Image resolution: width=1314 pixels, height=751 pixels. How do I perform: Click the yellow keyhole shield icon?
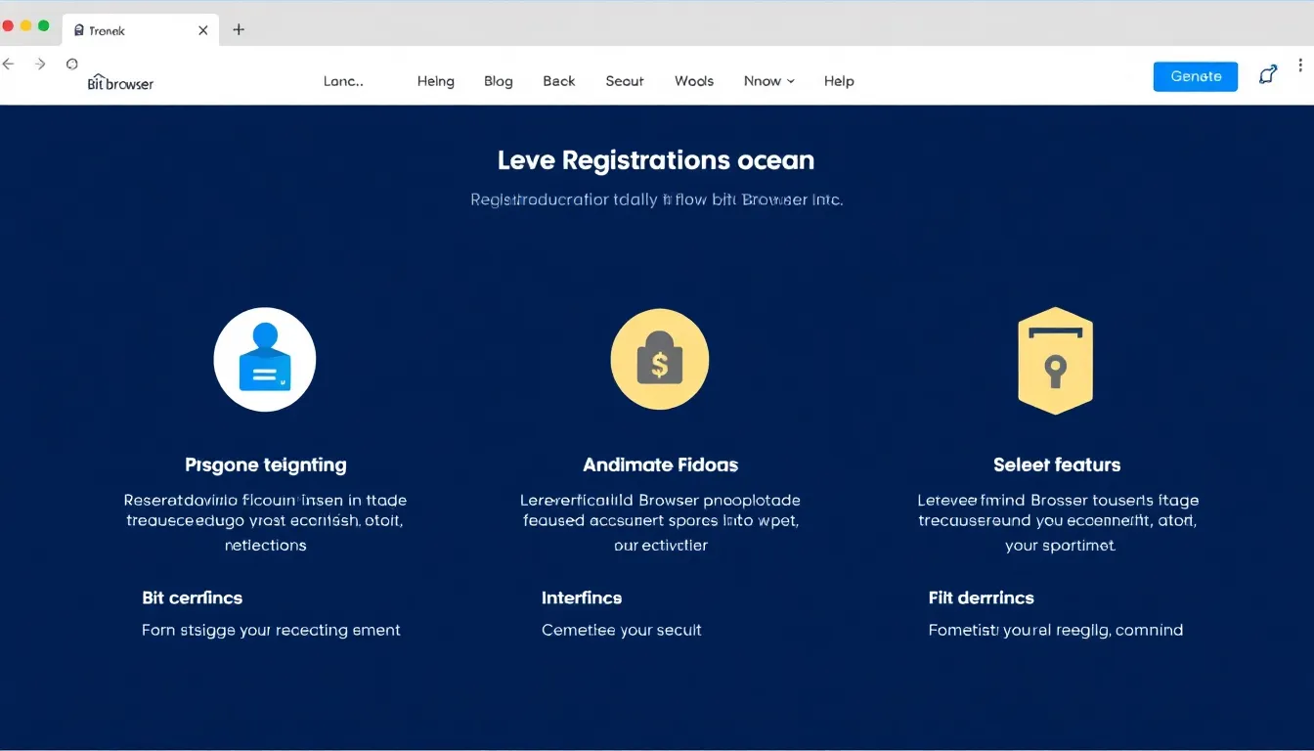[x=1055, y=361]
